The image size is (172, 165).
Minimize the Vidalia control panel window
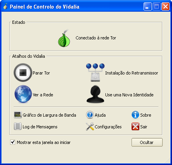coord(147,6)
